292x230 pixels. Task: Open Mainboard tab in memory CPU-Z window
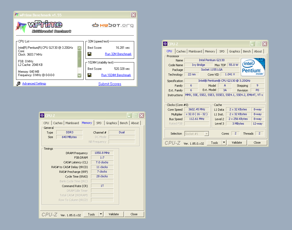pos(72,123)
